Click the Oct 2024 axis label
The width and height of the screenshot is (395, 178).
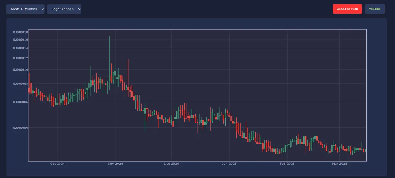pyautogui.click(x=57, y=164)
